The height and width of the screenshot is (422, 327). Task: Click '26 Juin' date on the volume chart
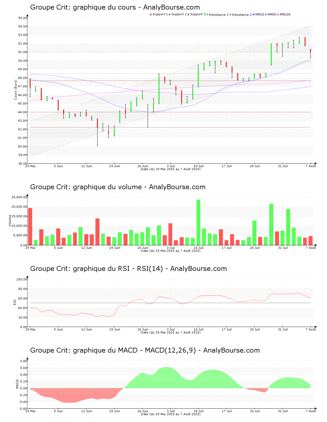[143, 248]
